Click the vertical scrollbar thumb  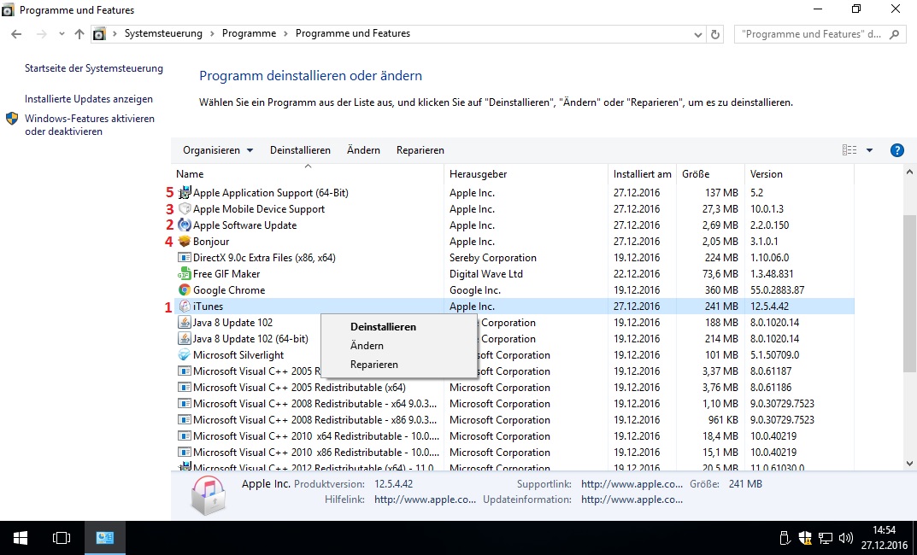[x=909, y=293]
